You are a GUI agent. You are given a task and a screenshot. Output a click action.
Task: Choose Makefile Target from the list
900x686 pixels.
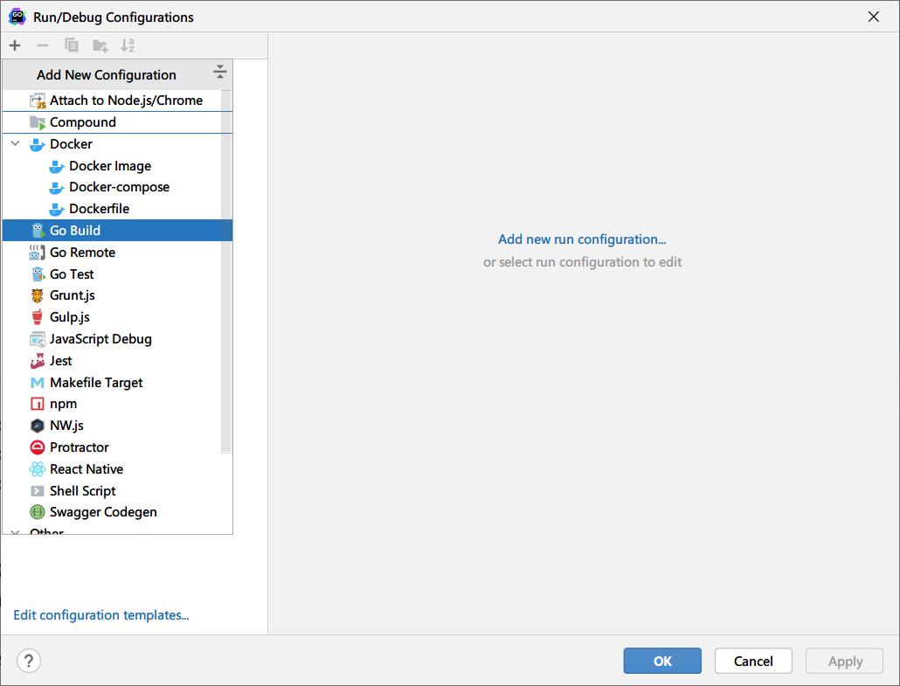tap(96, 383)
